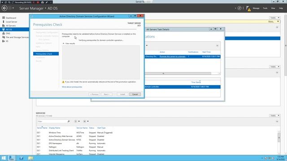Screen dimensions: 287x161
Task: Sort by Time Stamp column in Task Details
Action: pyautogui.click(x=196, y=82)
